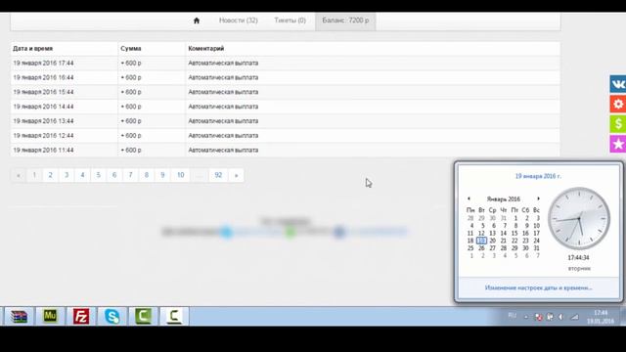Screen dimensions: 626x352
Task: Click the 19 января 2016 г. date link
Action: click(538, 176)
